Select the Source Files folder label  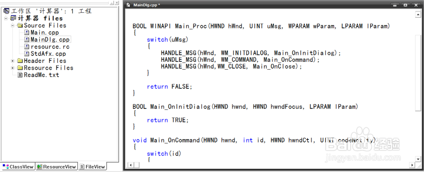[x=45, y=26]
